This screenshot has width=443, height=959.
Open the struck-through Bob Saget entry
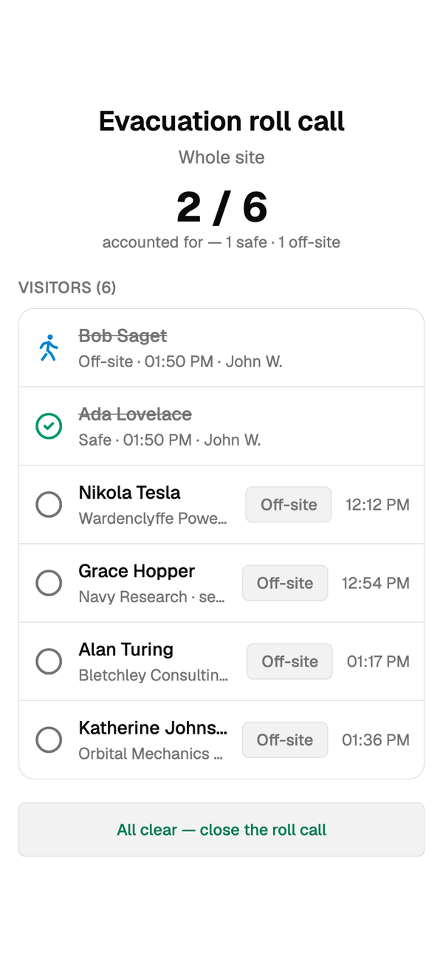221,348
